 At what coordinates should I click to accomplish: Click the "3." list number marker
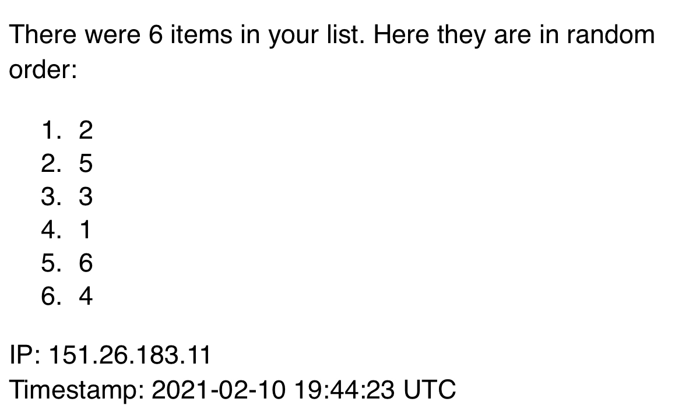51,197
